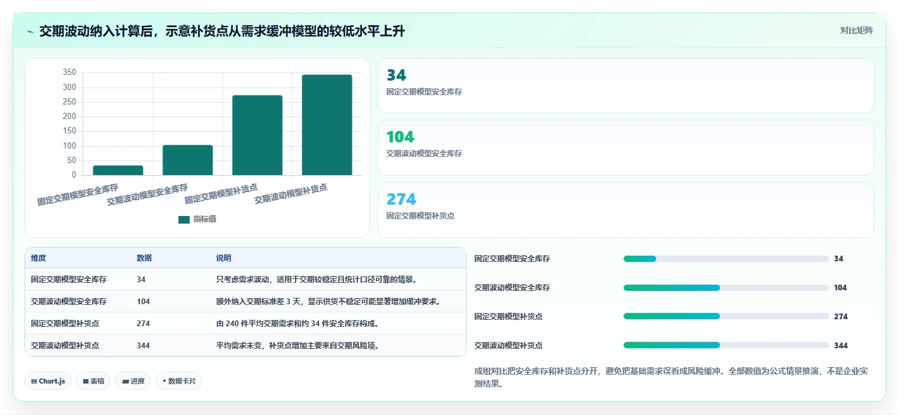The height and width of the screenshot is (415, 899).
Task: Click description starting 只考虑需求波动
Action: (316, 280)
